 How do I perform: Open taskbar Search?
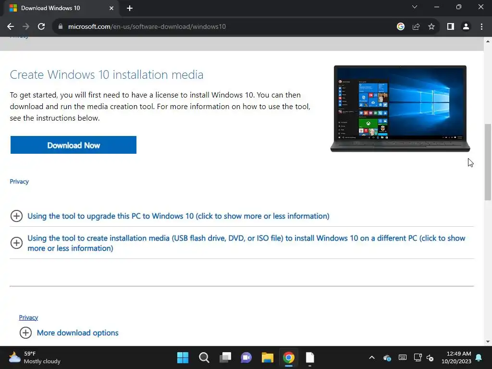click(x=204, y=357)
